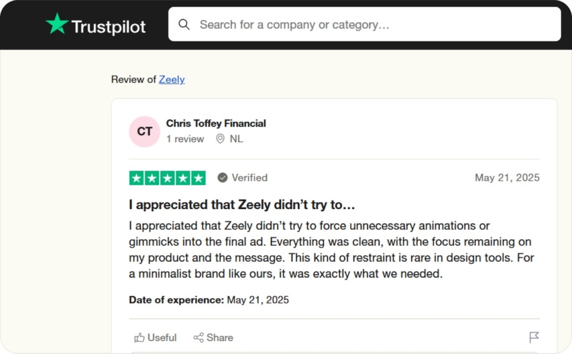Click the review body paragraph text
The image size is (572, 354).
pyautogui.click(x=330, y=250)
